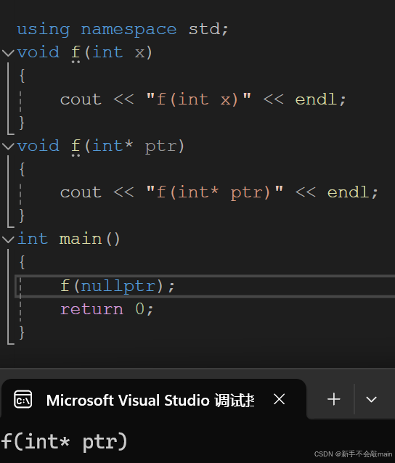This screenshot has width=395, height=463.
Task: Click the using namespace std line
Action: 123,30
